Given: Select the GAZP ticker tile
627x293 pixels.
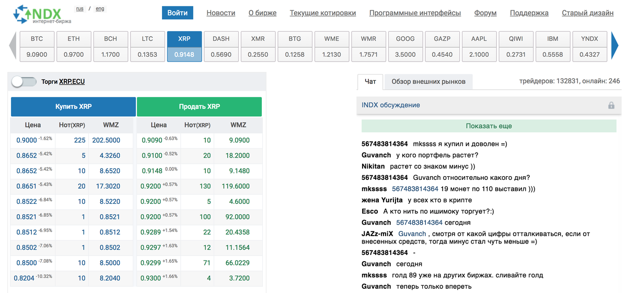Looking at the screenshot, I should click(x=442, y=46).
